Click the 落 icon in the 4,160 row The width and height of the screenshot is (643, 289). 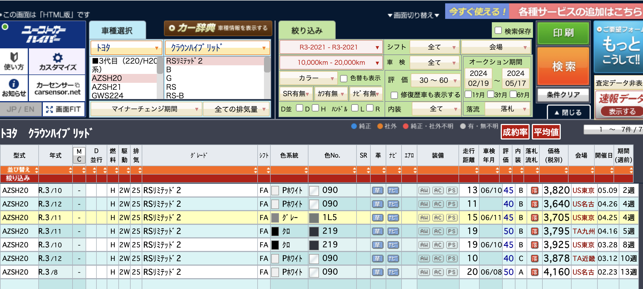[x=535, y=272]
